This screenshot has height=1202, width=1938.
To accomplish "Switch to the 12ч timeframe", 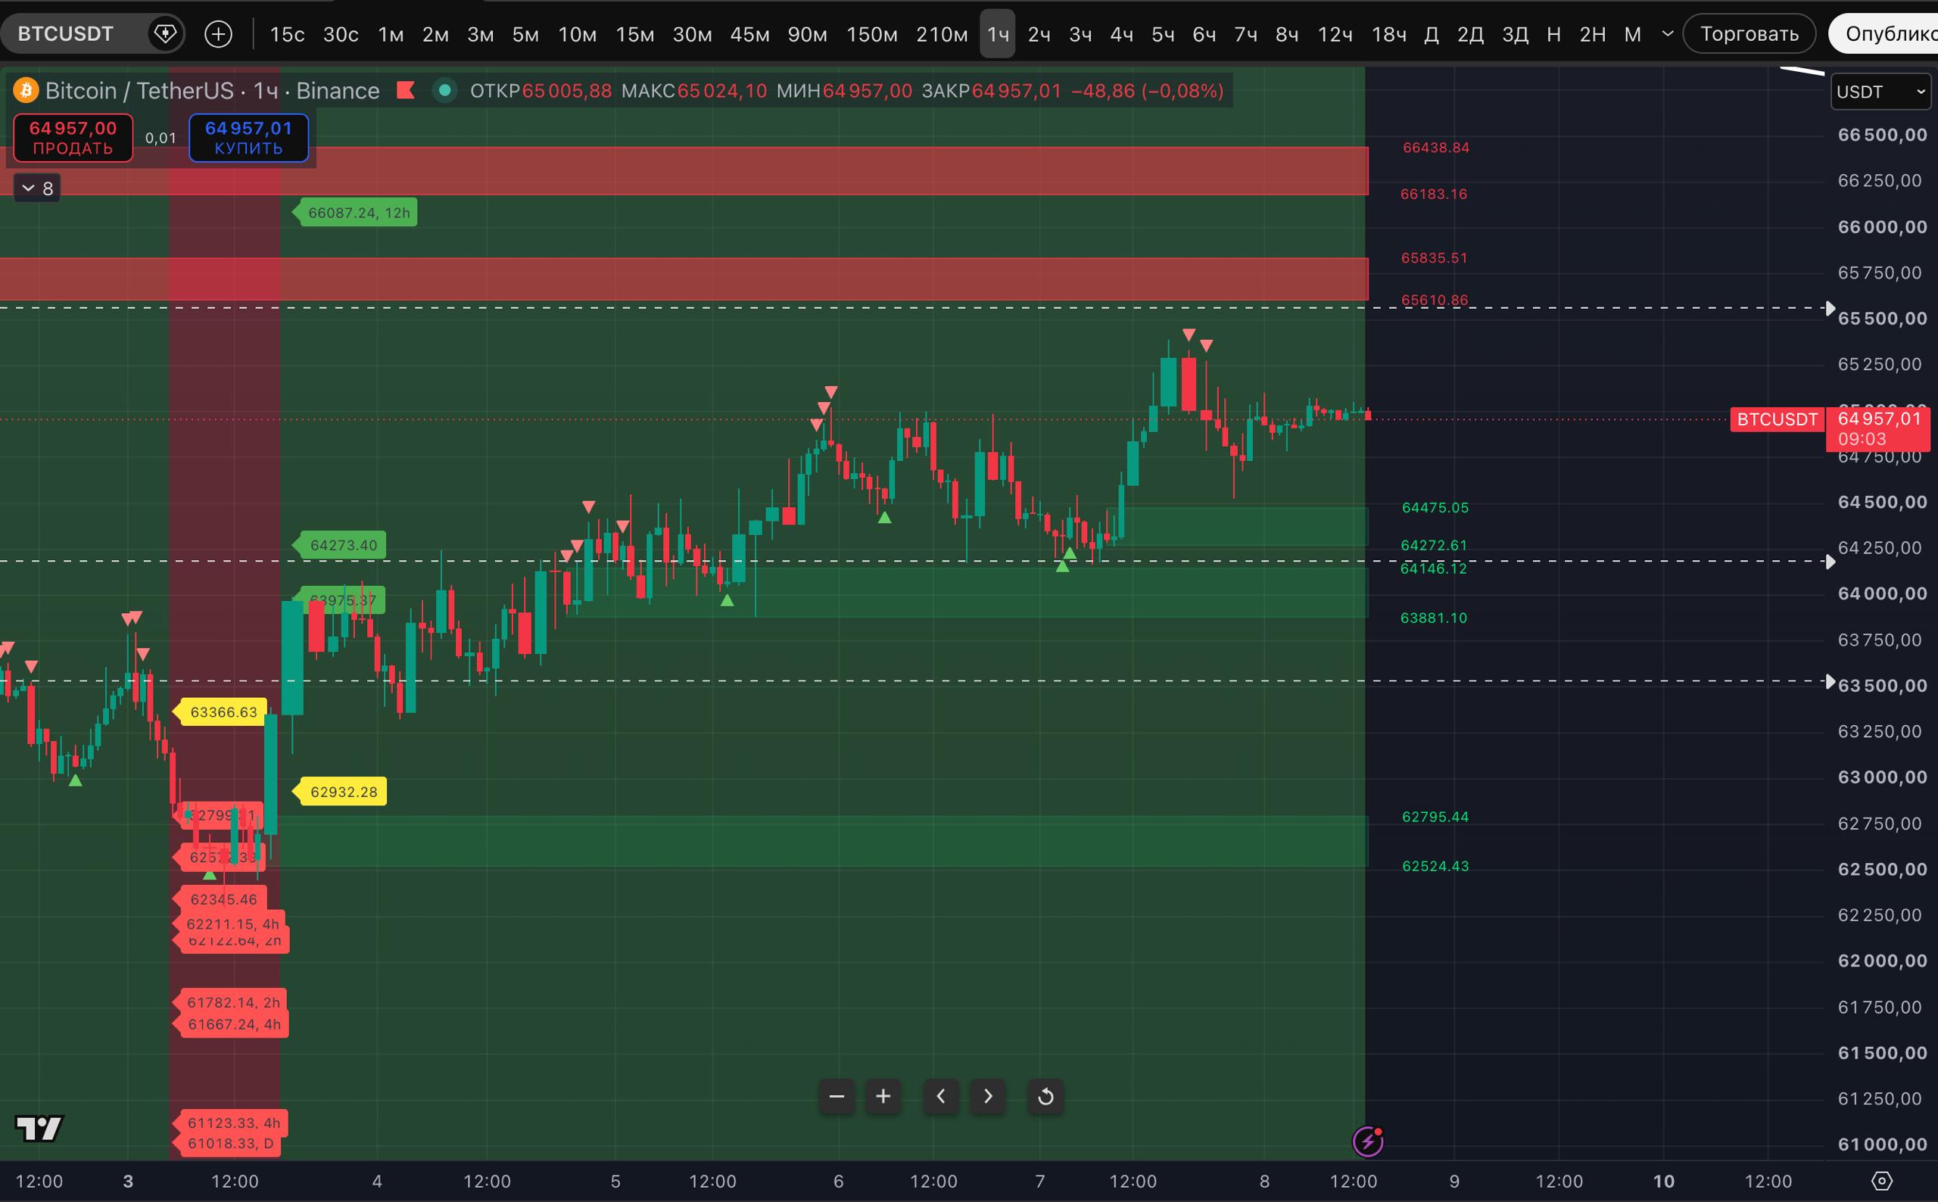I will pyautogui.click(x=1335, y=34).
